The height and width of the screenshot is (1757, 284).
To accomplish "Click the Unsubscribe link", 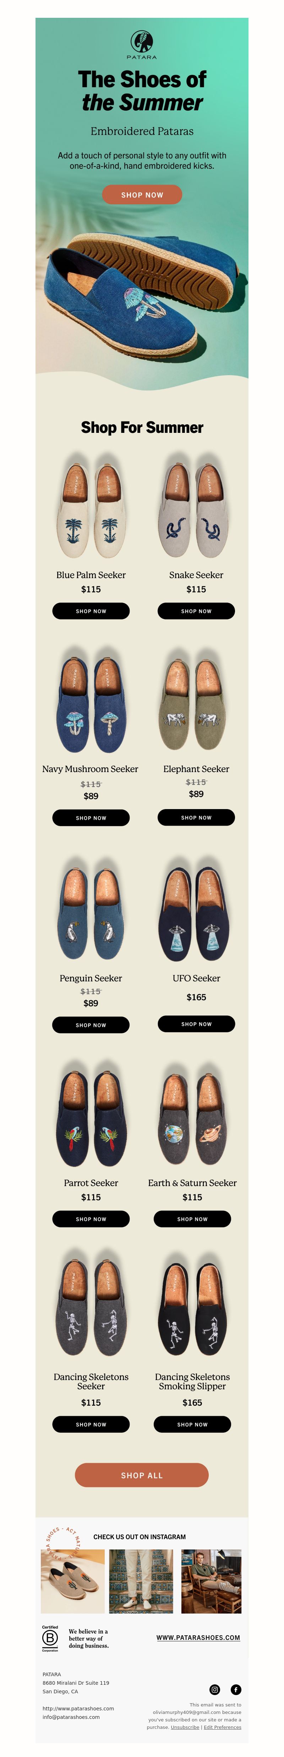I will [x=185, y=1728].
